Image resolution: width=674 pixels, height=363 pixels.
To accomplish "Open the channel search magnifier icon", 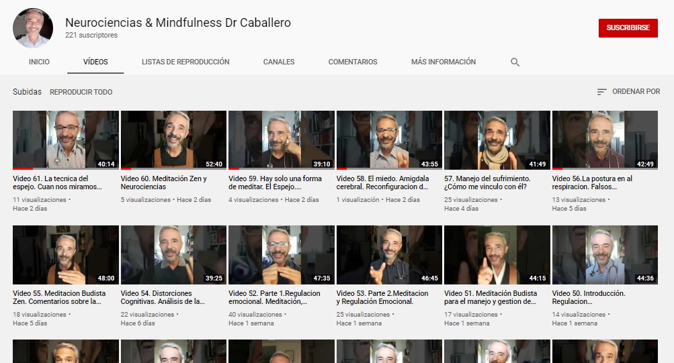I will (x=515, y=62).
